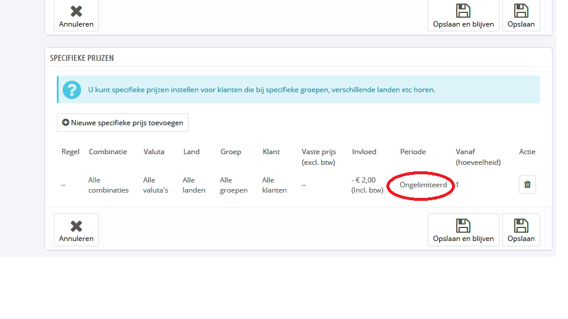Delete the price rule with trash icon

click(x=527, y=184)
